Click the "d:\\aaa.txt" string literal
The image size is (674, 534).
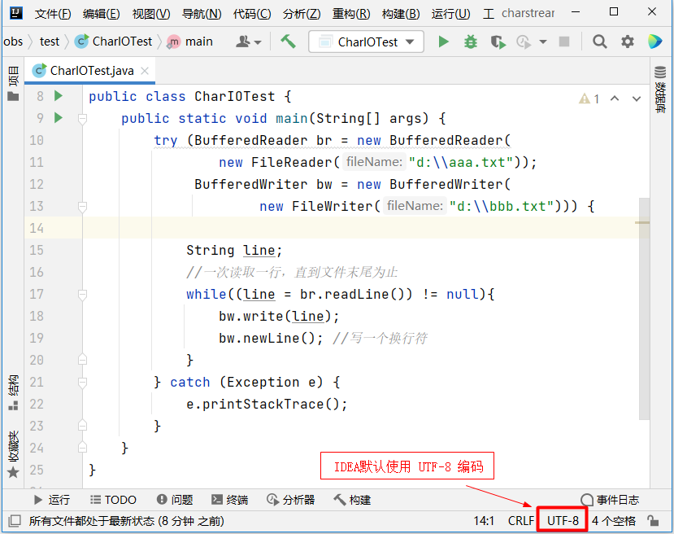pyautogui.click(x=461, y=163)
